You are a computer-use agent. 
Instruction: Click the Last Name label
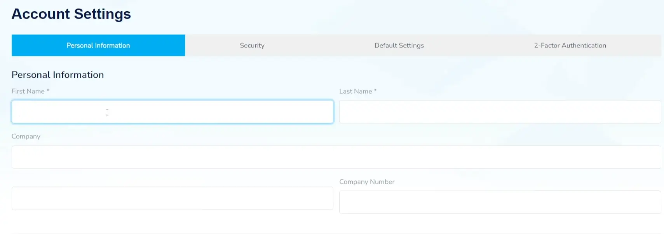[x=358, y=91]
